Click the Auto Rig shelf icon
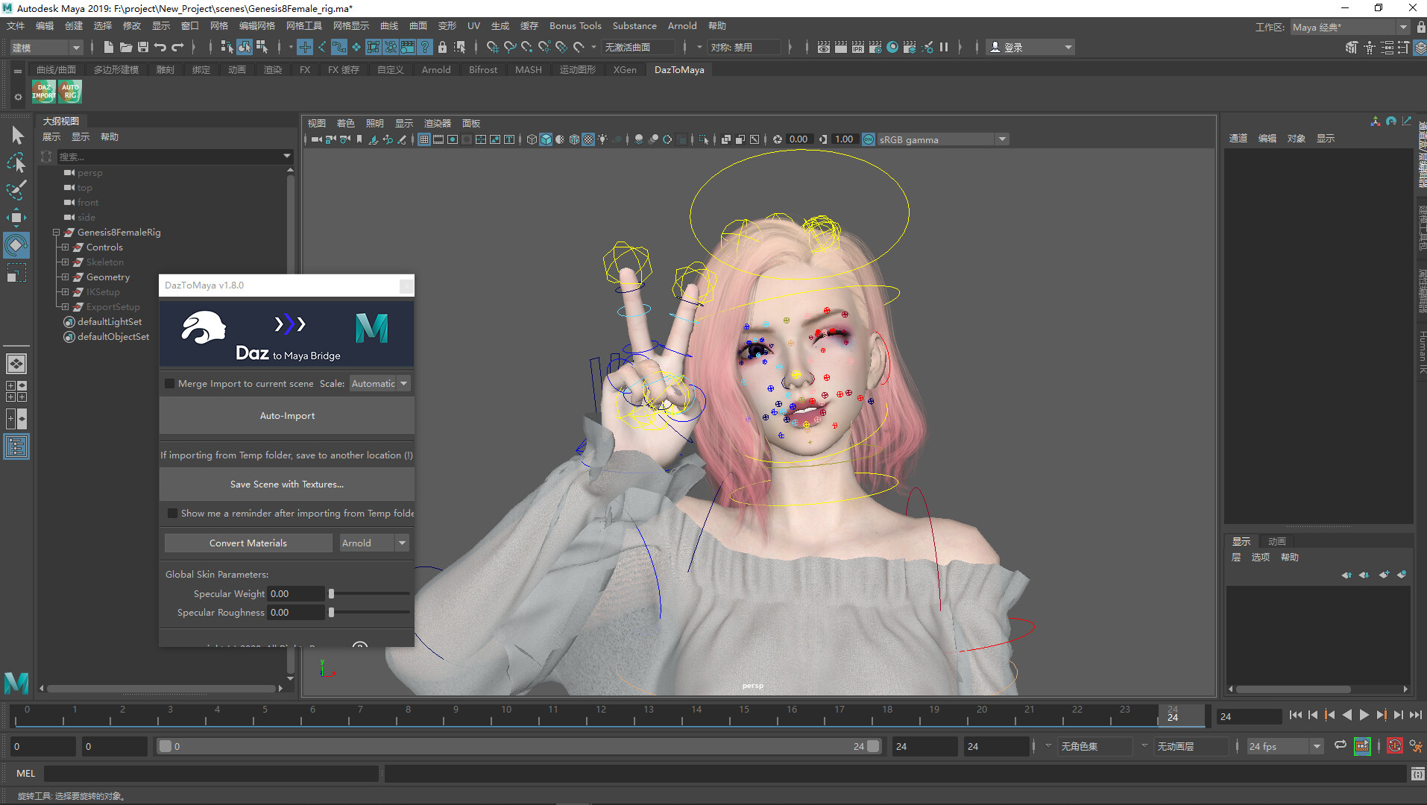Viewport: 1427px width, 805px height. 70,92
